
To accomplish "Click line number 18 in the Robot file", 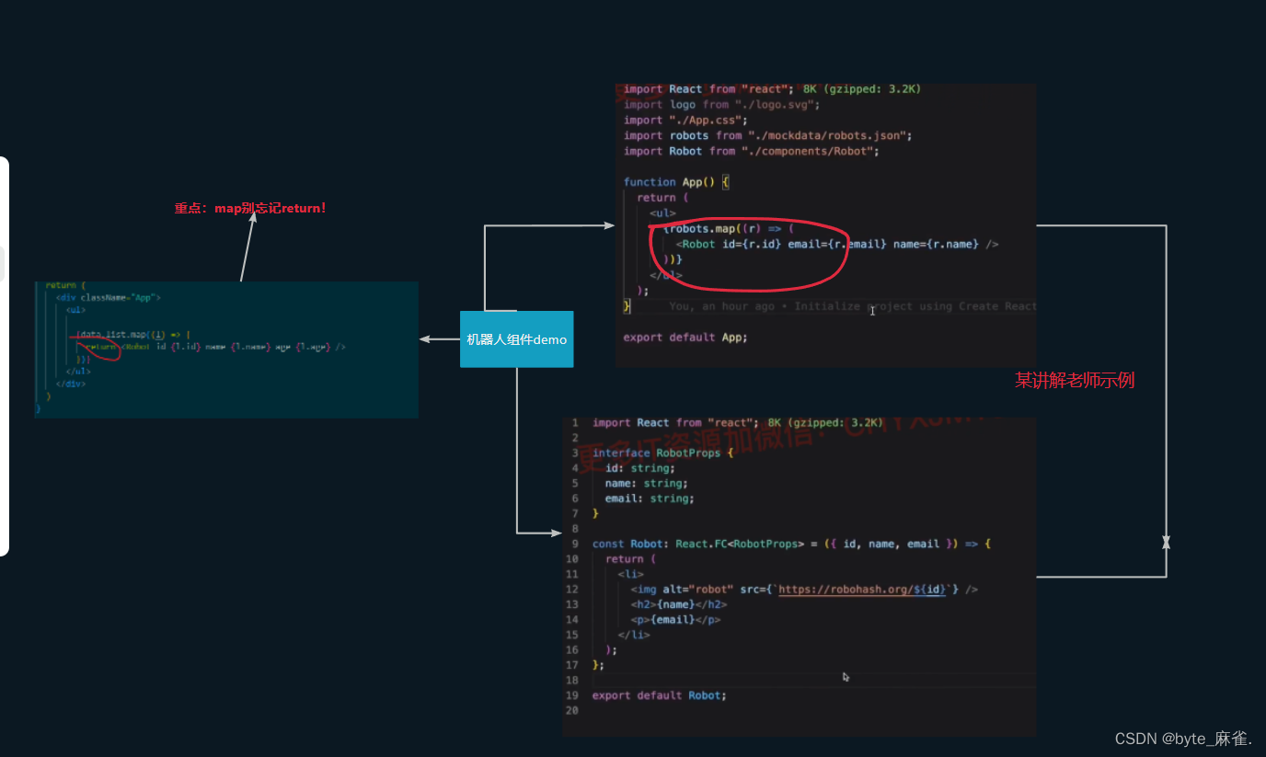I will [572, 680].
